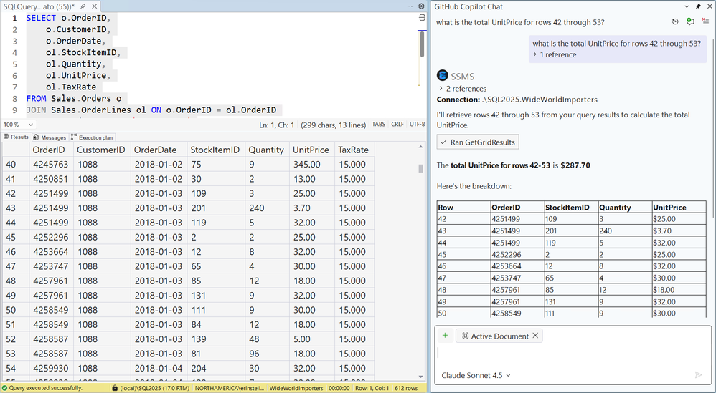
Task: Focus the Copilot chat message input
Action: (x=573, y=354)
